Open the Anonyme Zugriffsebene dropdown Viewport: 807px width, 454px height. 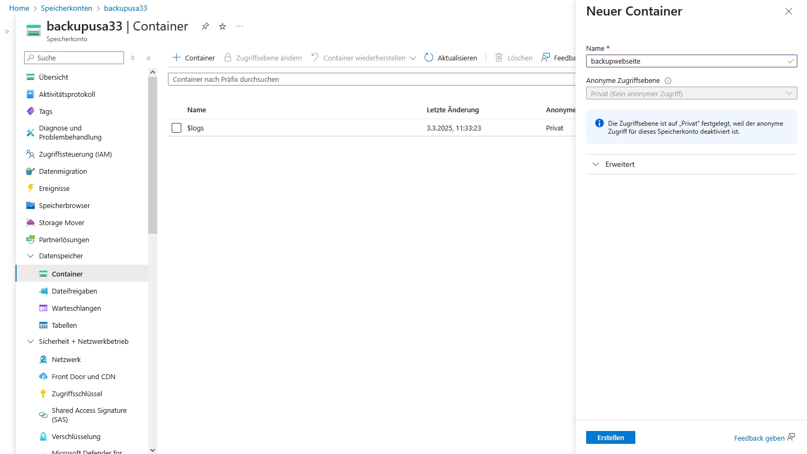pyautogui.click(x=691, y=94)
